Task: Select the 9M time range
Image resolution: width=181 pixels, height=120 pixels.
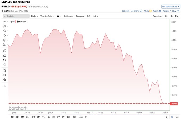Action: pyautogui.click(x=44, y=117)
